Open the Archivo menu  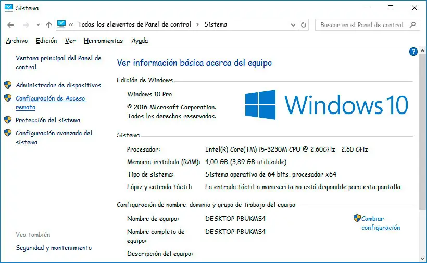(x=17, y=41)
